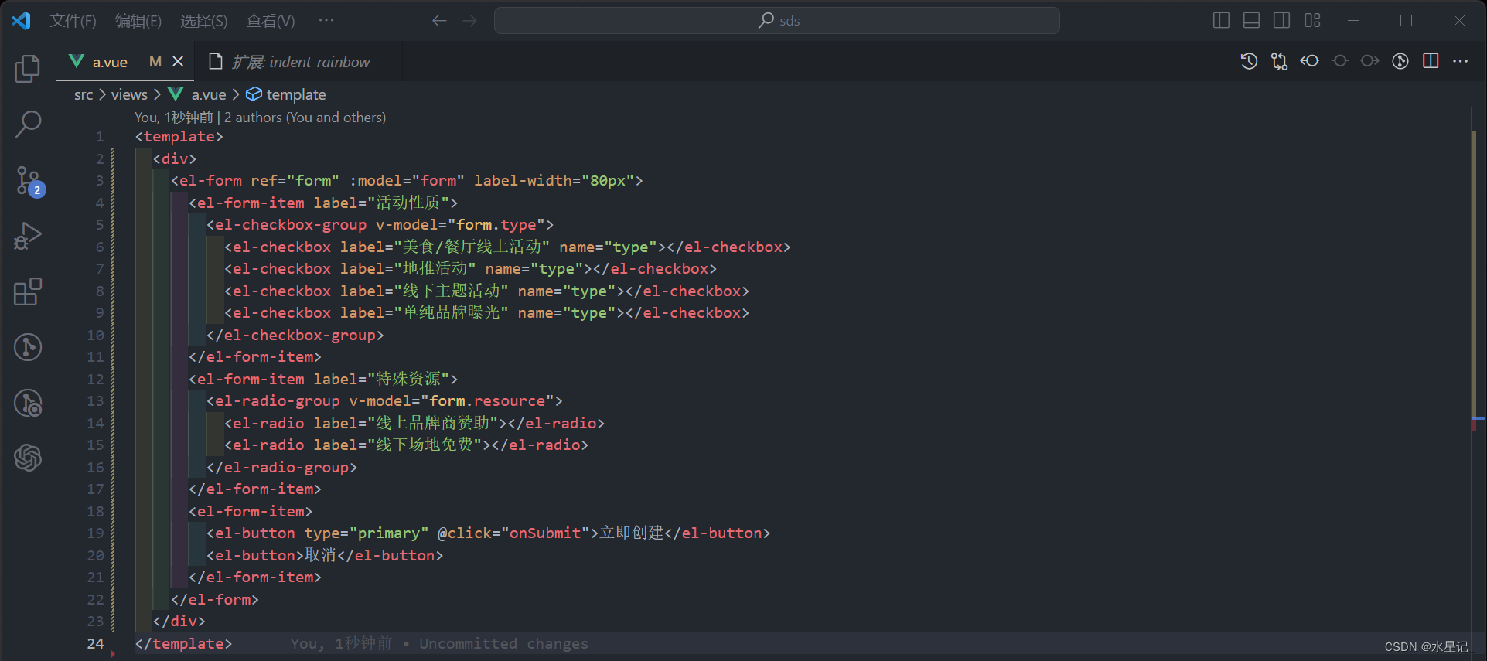Click label 线下场地免费 on line 15
The image size is (1487, 661).
point(425,445)
